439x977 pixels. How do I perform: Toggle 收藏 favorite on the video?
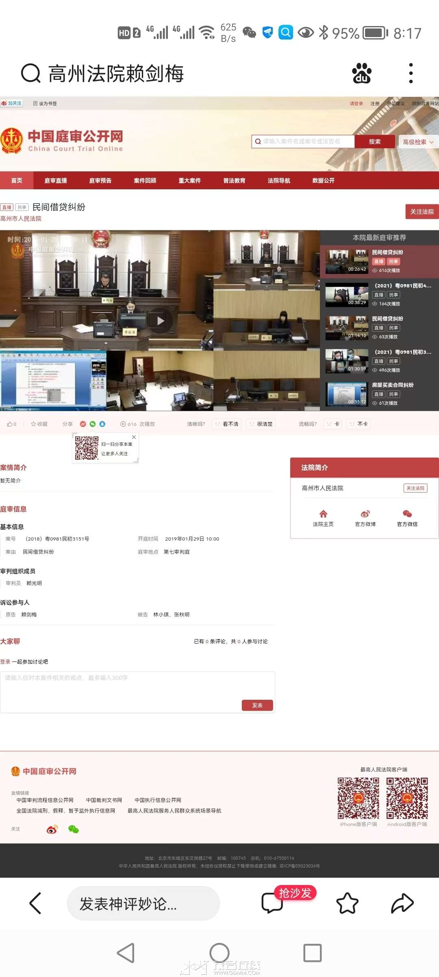[x=39, y=424]
